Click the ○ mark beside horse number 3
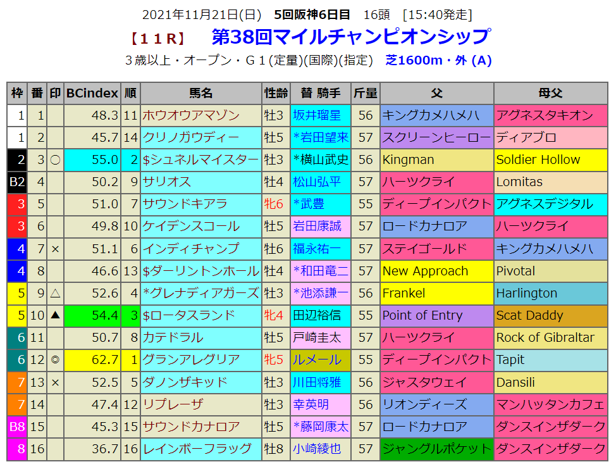Viewport: 616px width, 469px height. coord(55,160)
